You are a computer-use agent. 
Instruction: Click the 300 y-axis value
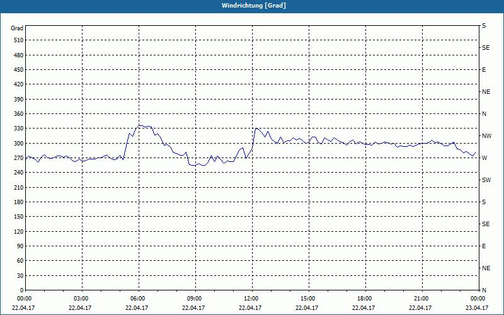coord(18,144)
